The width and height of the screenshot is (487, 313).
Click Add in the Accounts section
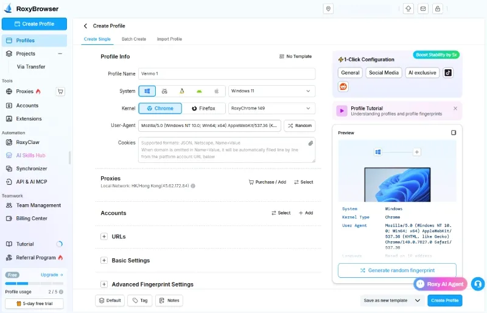pyautogui.click(x=306, y=213)
